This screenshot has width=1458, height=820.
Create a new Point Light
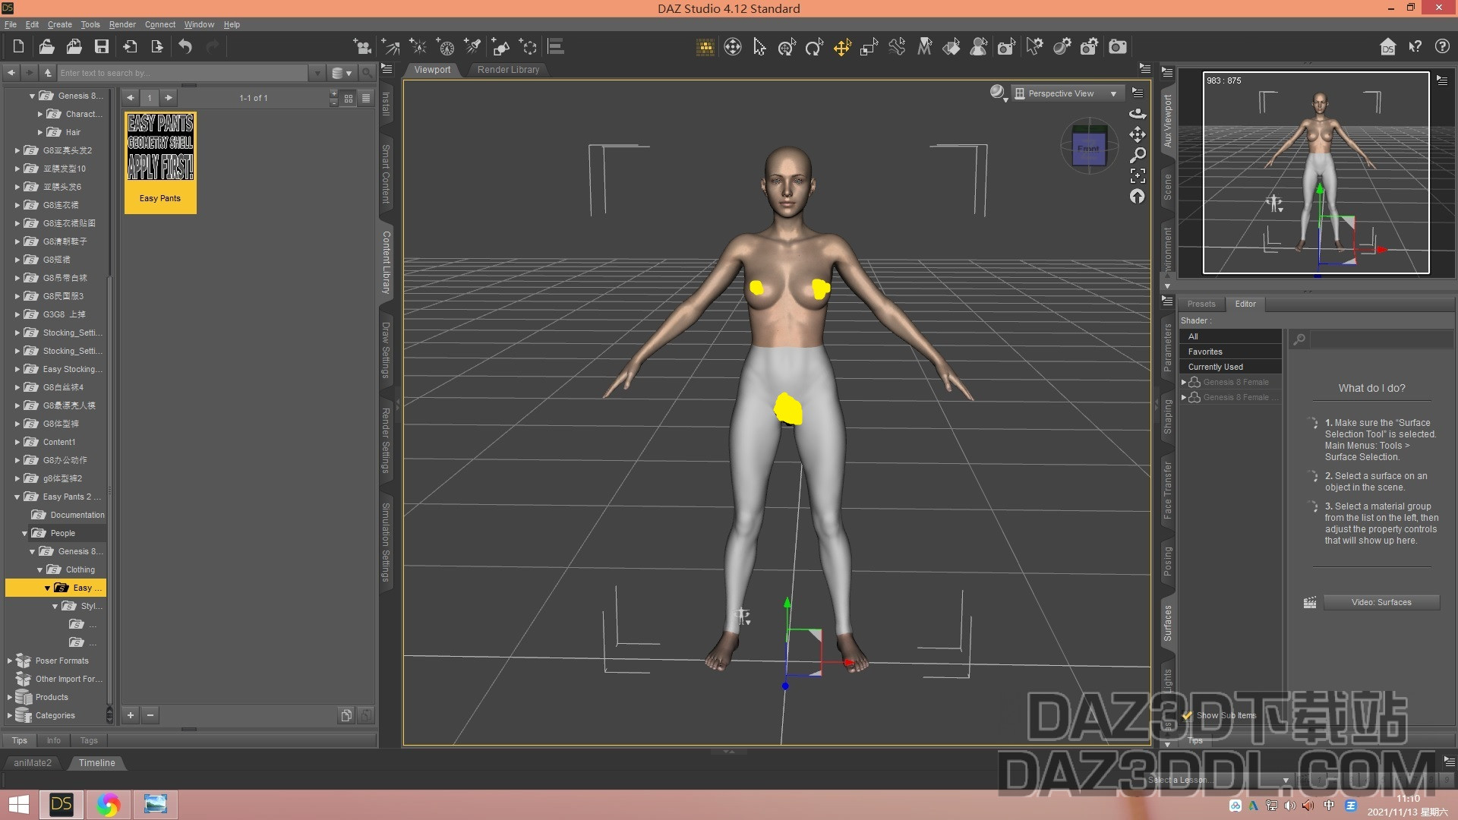[418, 47]
